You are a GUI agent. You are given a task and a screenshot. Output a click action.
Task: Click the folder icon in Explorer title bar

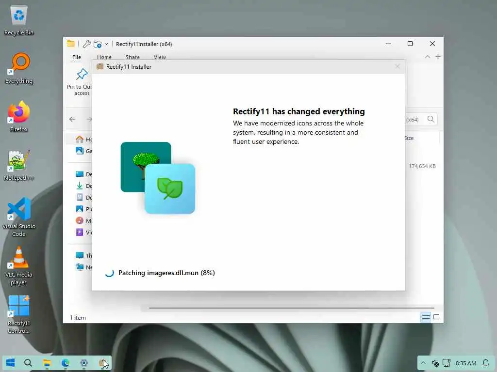point(71,44)
